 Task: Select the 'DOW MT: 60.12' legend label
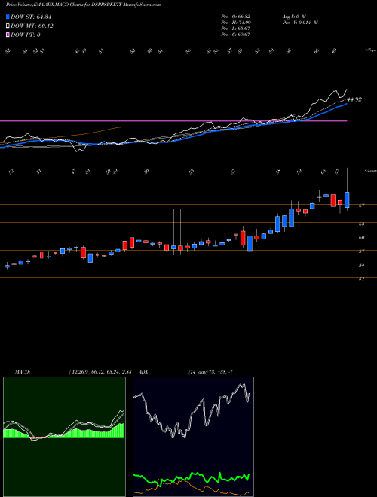click(32, 26)
